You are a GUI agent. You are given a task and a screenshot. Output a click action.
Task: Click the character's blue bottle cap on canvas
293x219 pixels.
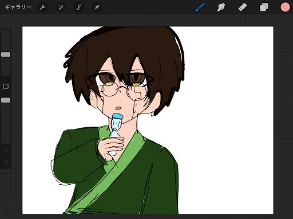117,116
